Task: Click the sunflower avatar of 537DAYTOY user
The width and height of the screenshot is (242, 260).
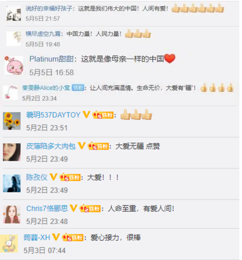Action: tap(11, 121)
